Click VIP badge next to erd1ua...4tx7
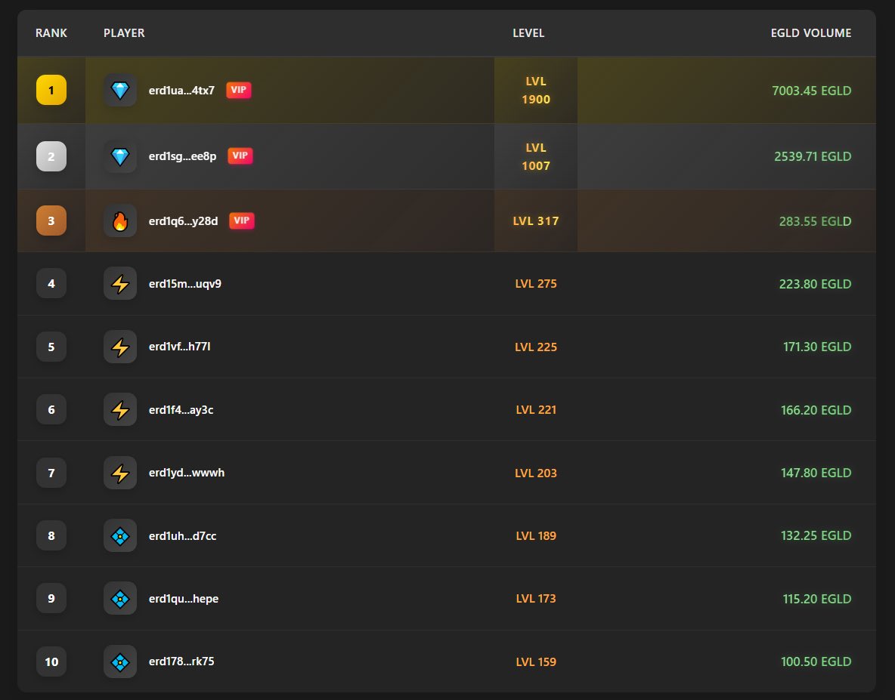 point(239,90)
